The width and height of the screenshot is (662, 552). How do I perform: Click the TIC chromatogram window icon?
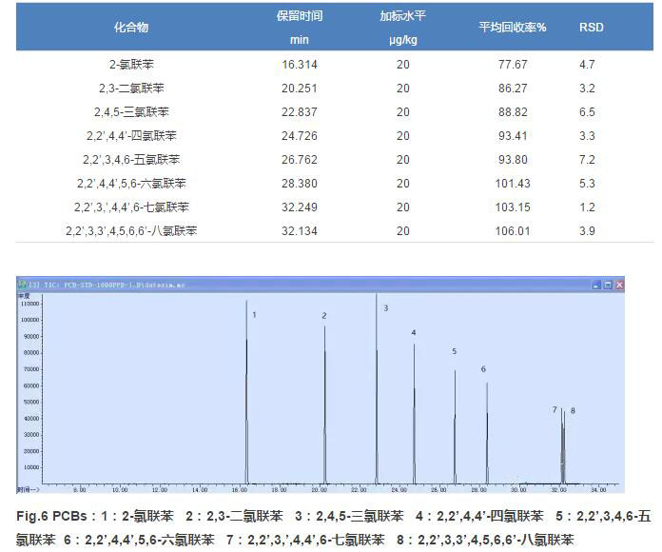(23, 284)
